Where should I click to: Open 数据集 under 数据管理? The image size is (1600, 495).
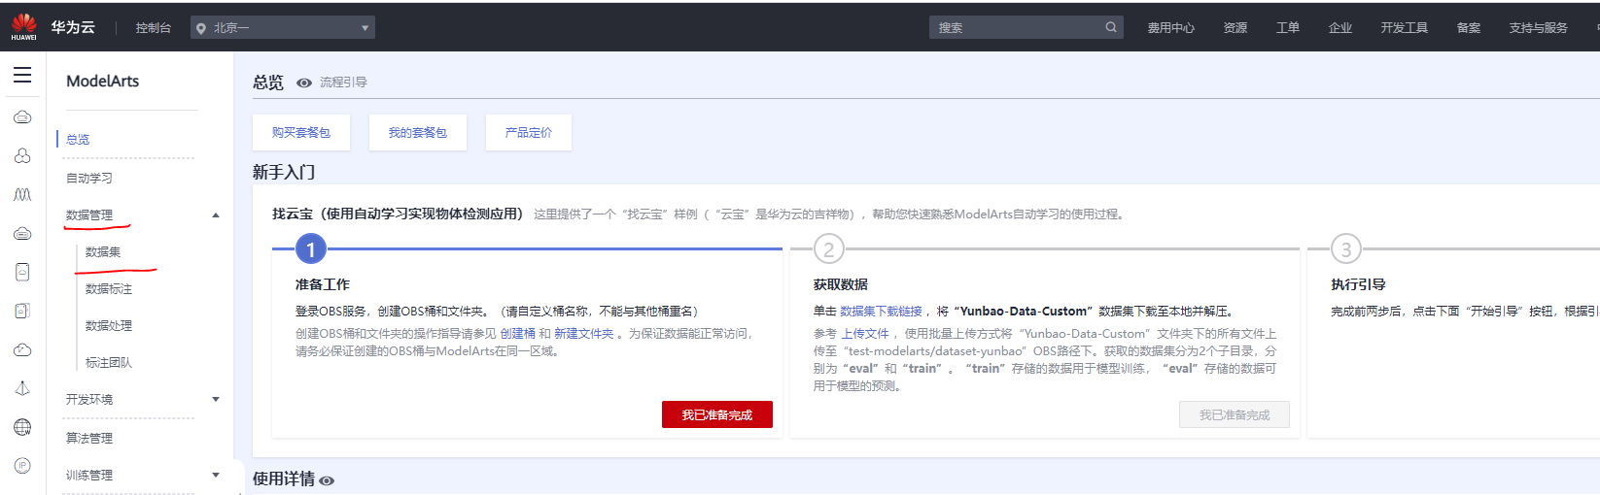coord(103,252)
